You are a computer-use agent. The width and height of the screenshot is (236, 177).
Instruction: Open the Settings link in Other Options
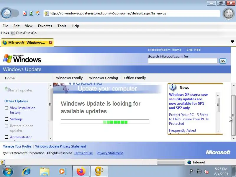pyautogui.click(x=16, y=119)
